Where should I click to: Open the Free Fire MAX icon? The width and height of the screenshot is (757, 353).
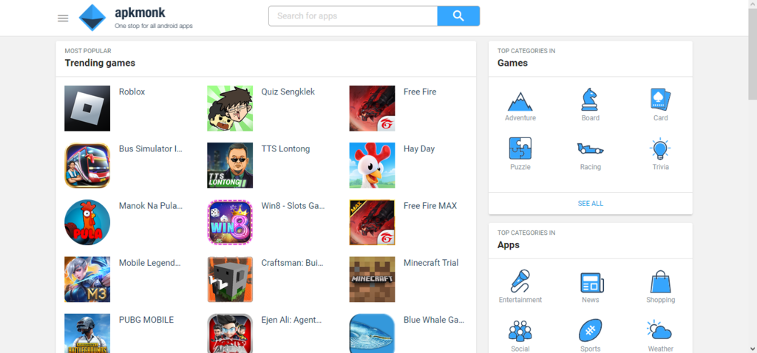coord(373,222)
